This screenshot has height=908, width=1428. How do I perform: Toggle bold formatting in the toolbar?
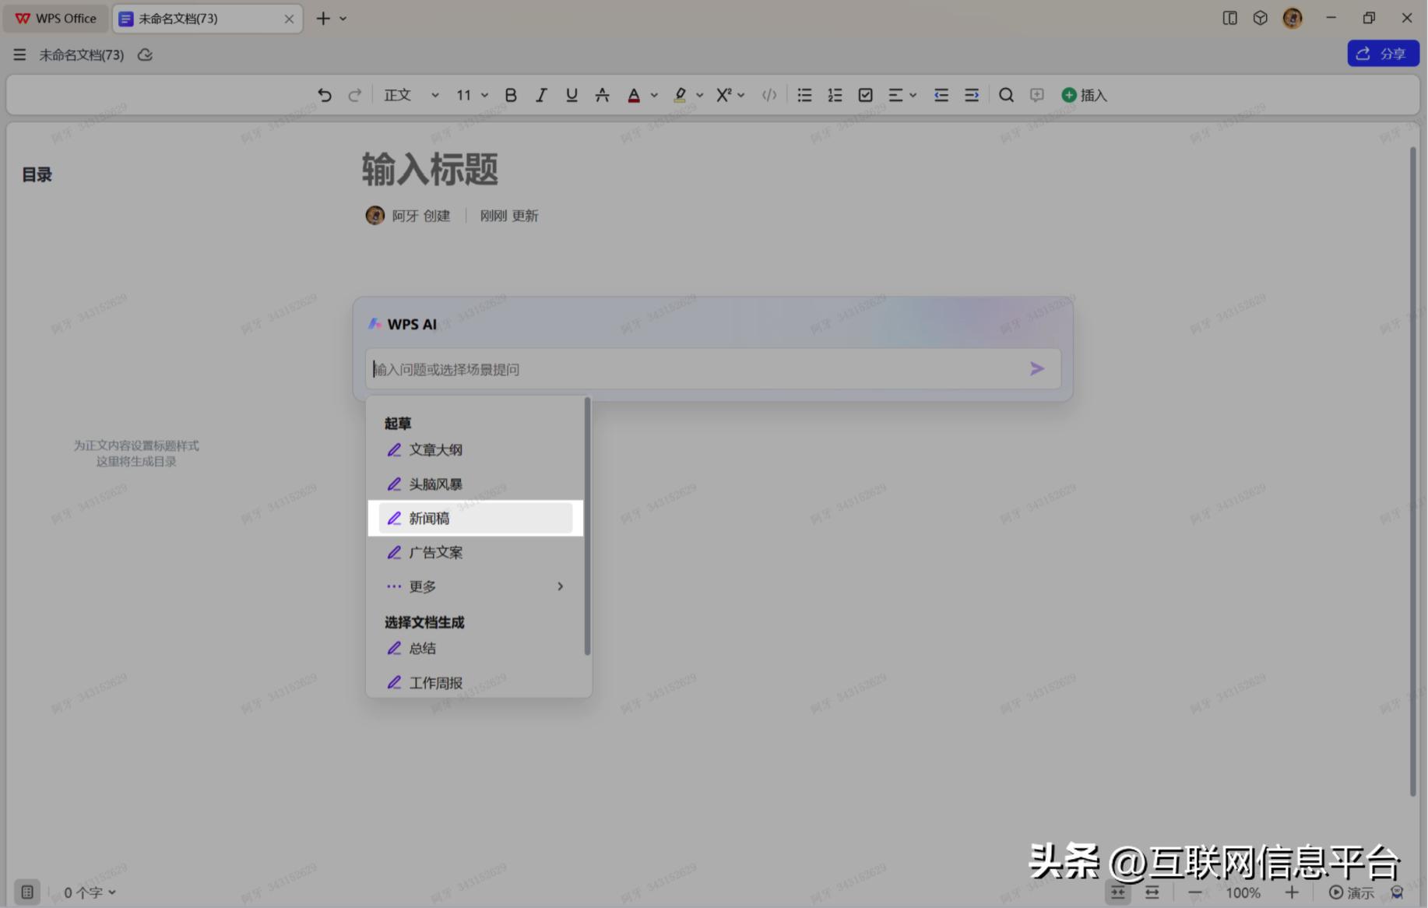511,94
